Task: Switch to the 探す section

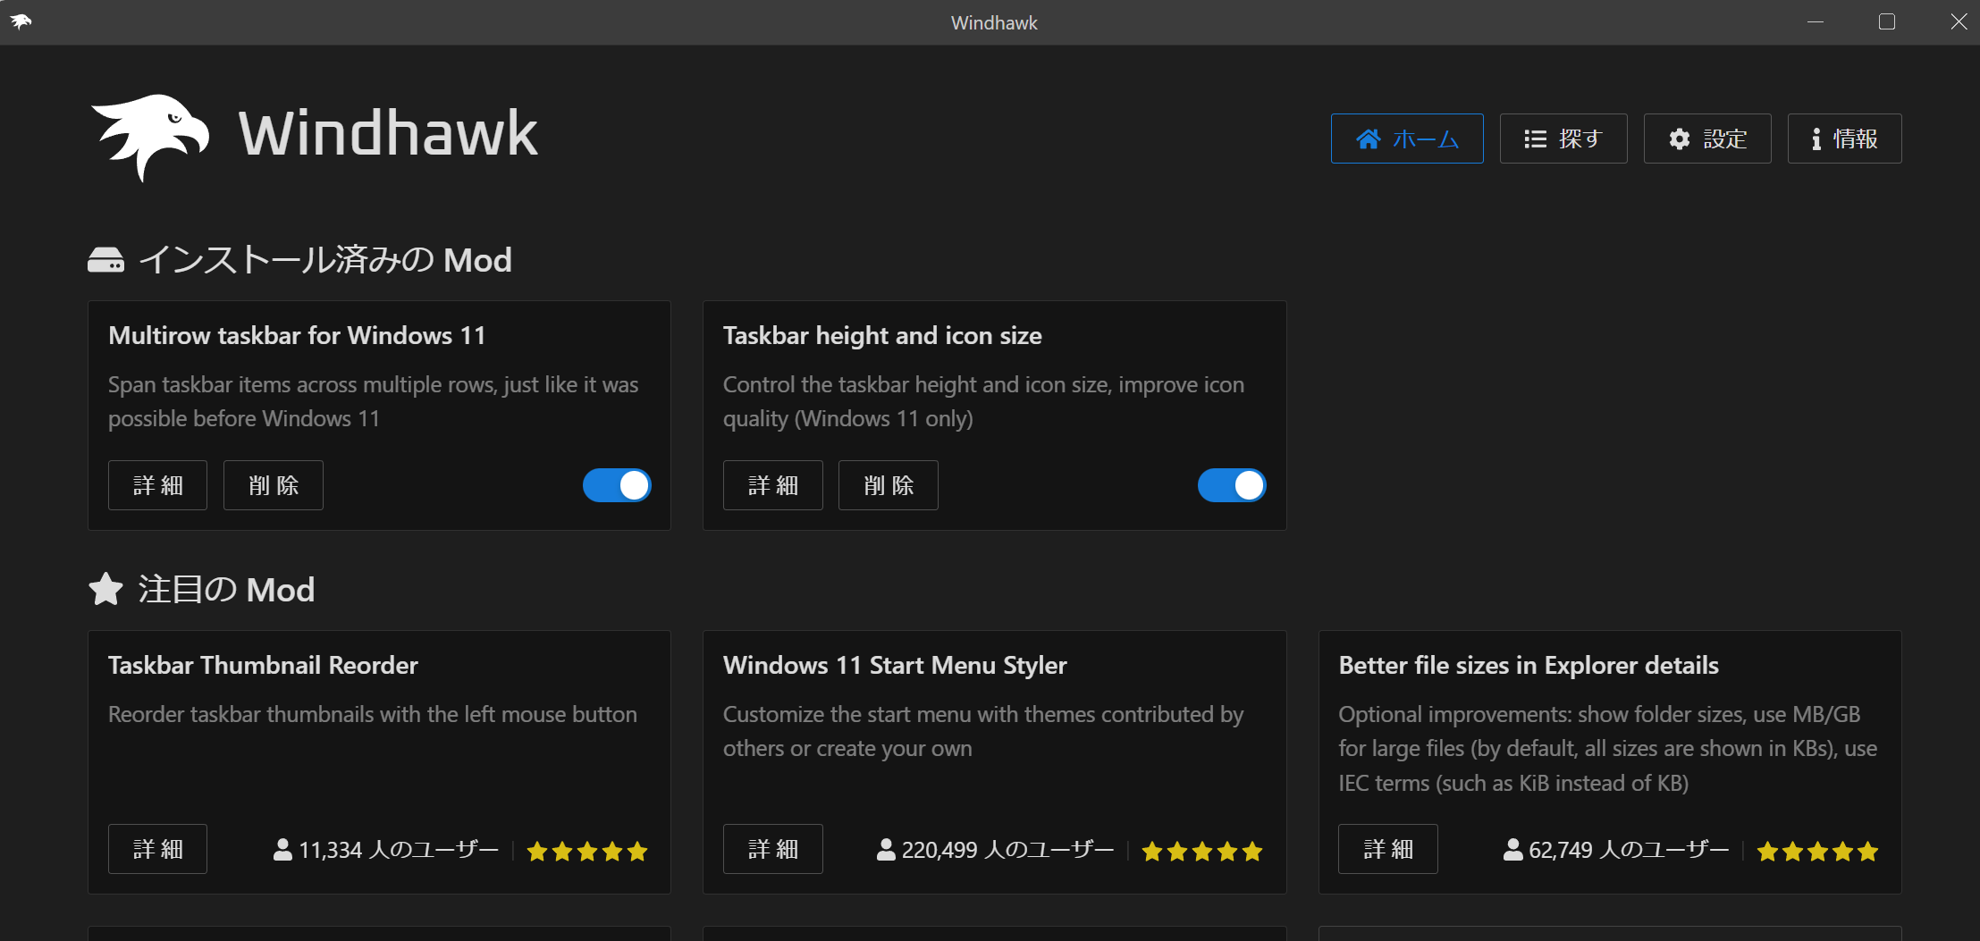Action: point(1563,139)
